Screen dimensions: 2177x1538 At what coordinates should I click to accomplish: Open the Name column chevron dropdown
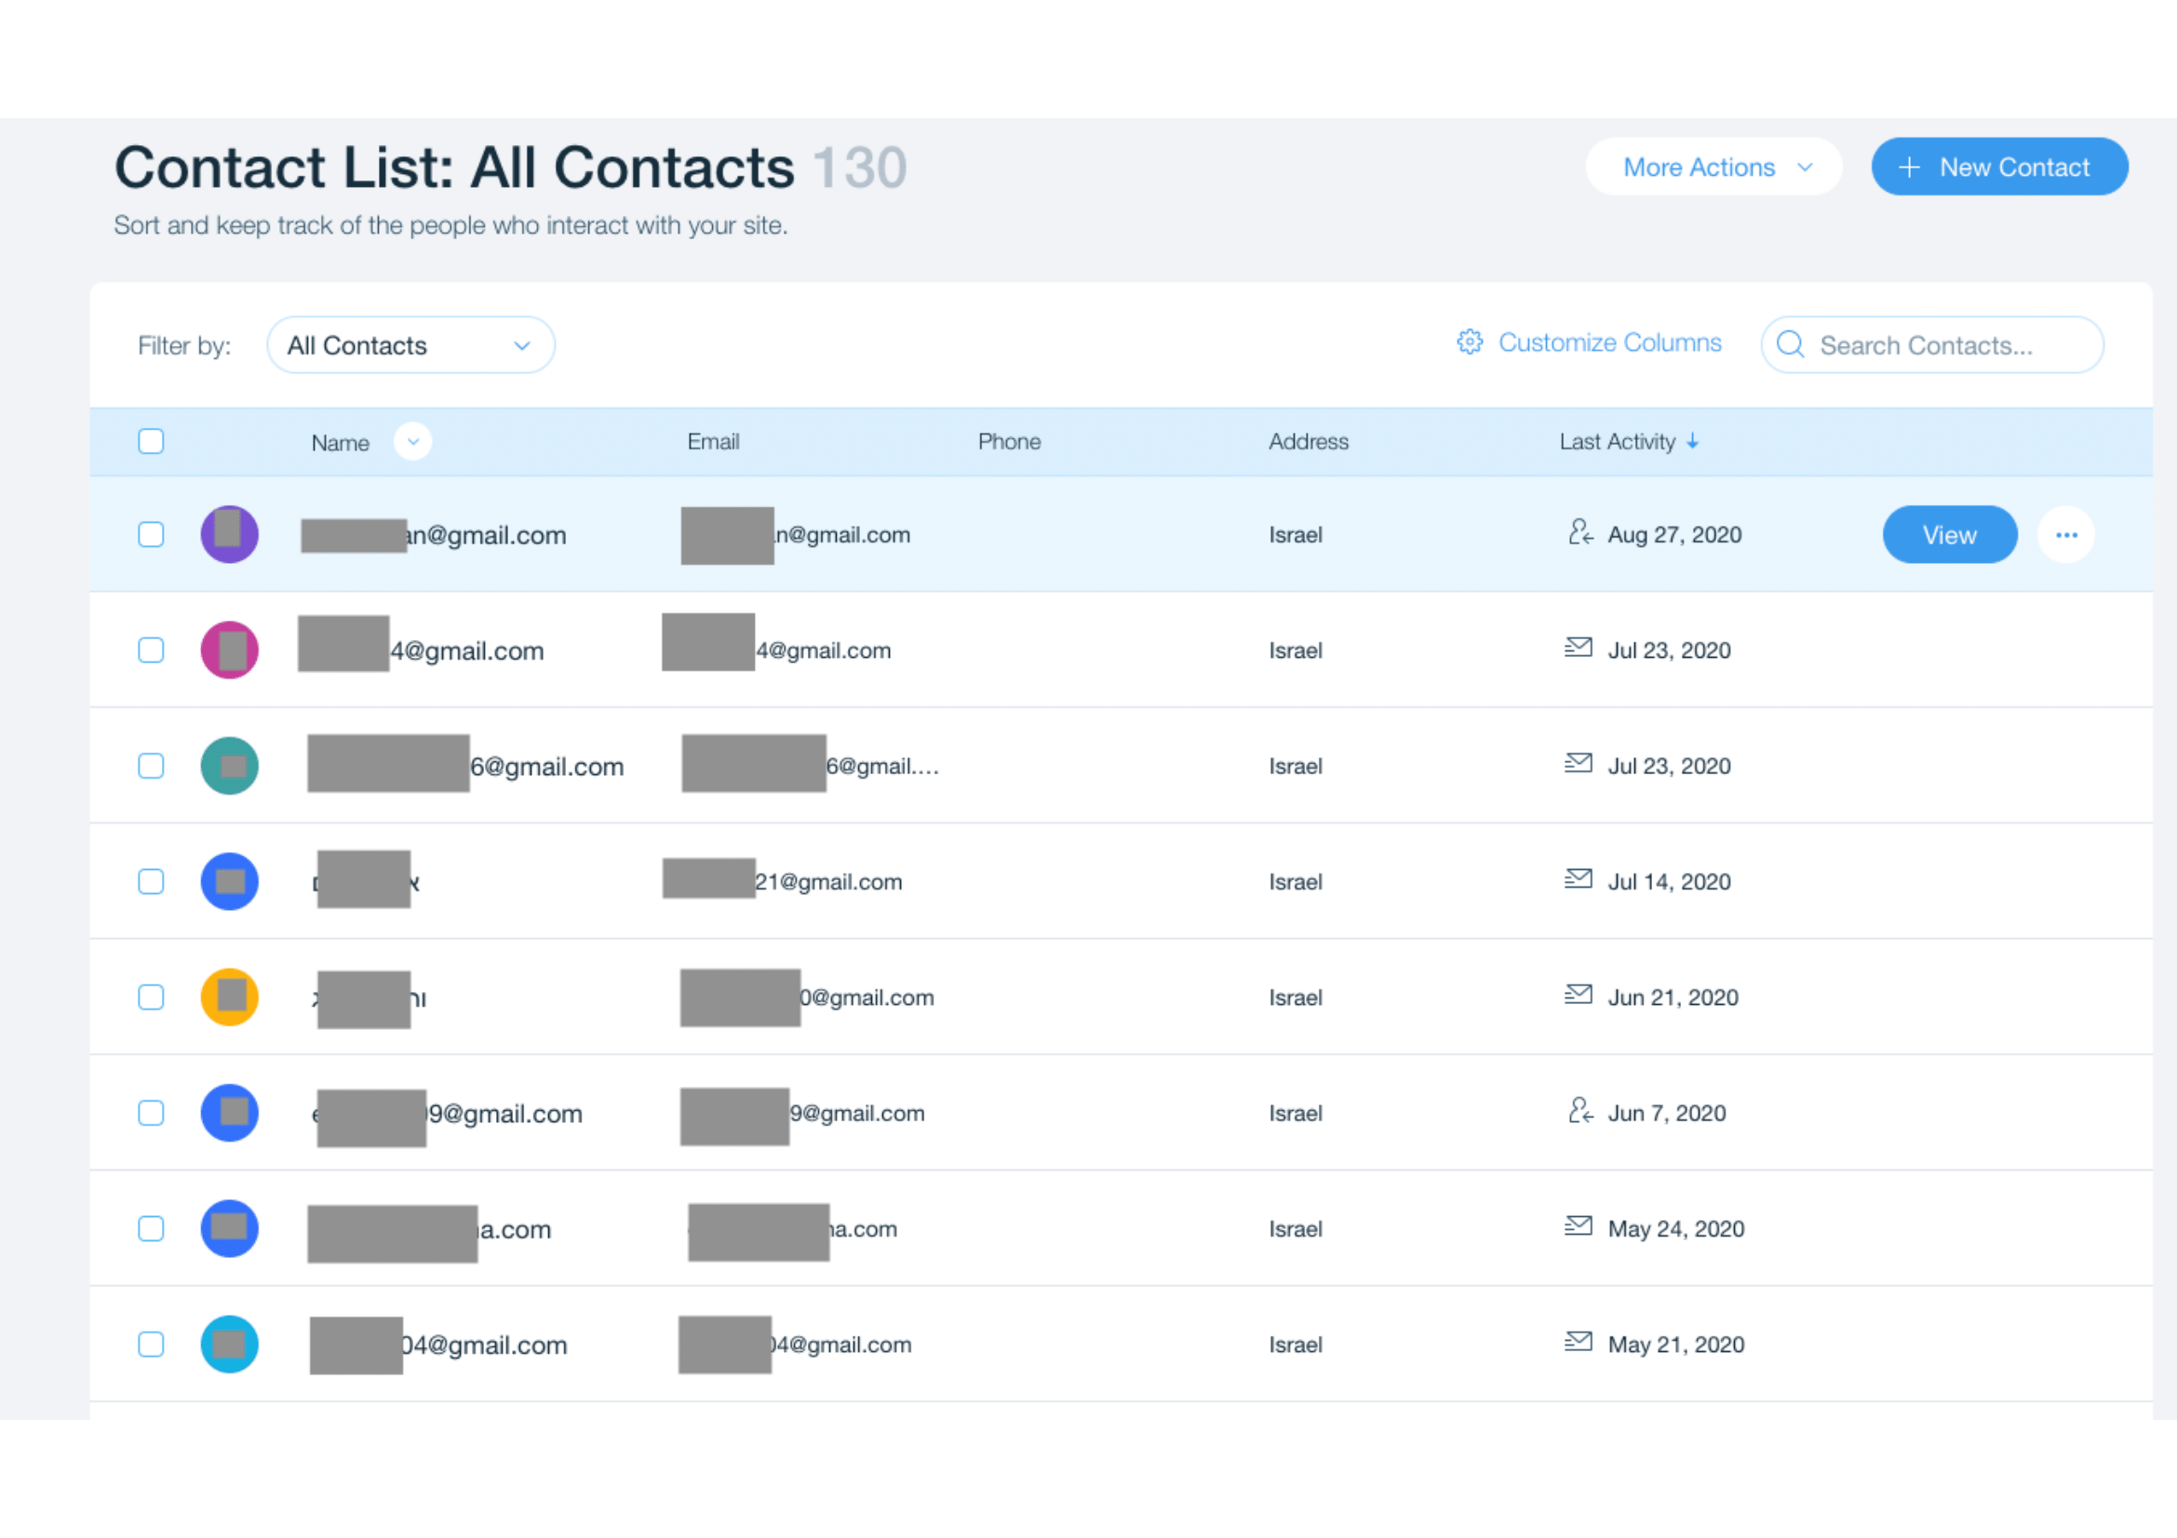[412, 442]
